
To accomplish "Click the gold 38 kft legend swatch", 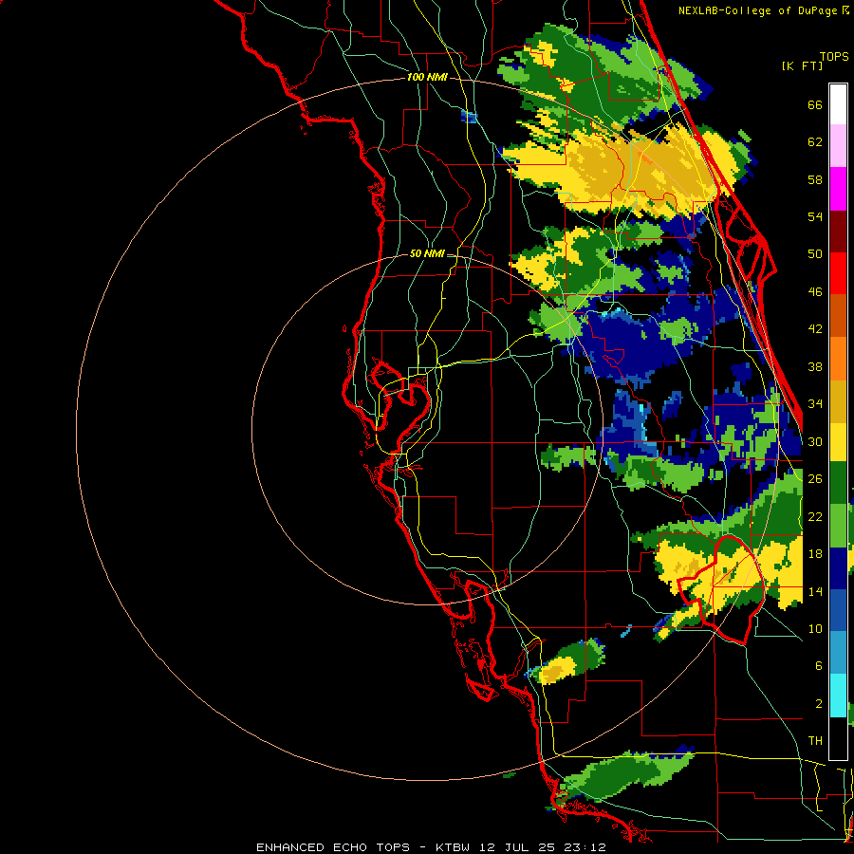I will coord(838,401).
